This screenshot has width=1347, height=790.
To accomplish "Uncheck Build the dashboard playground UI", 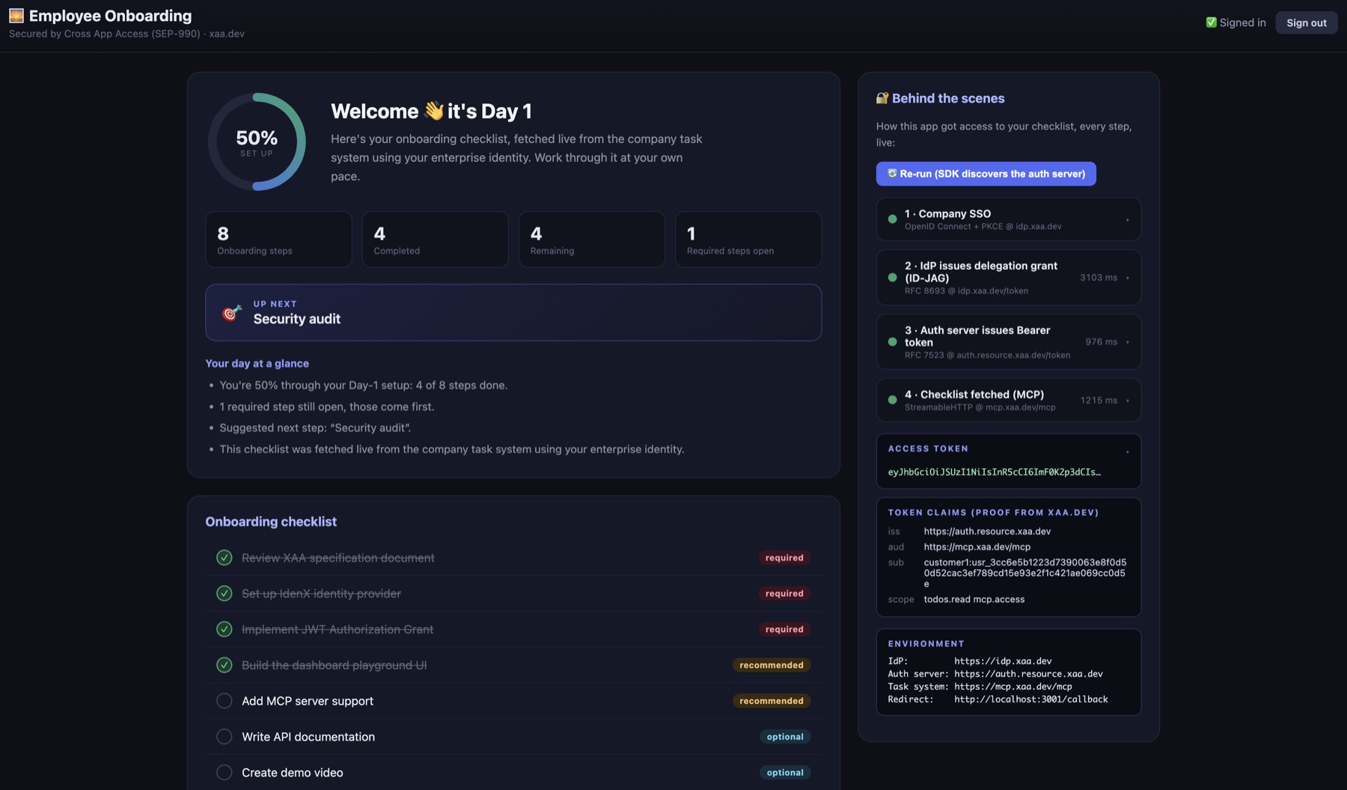I will click(x=224, y=666).
